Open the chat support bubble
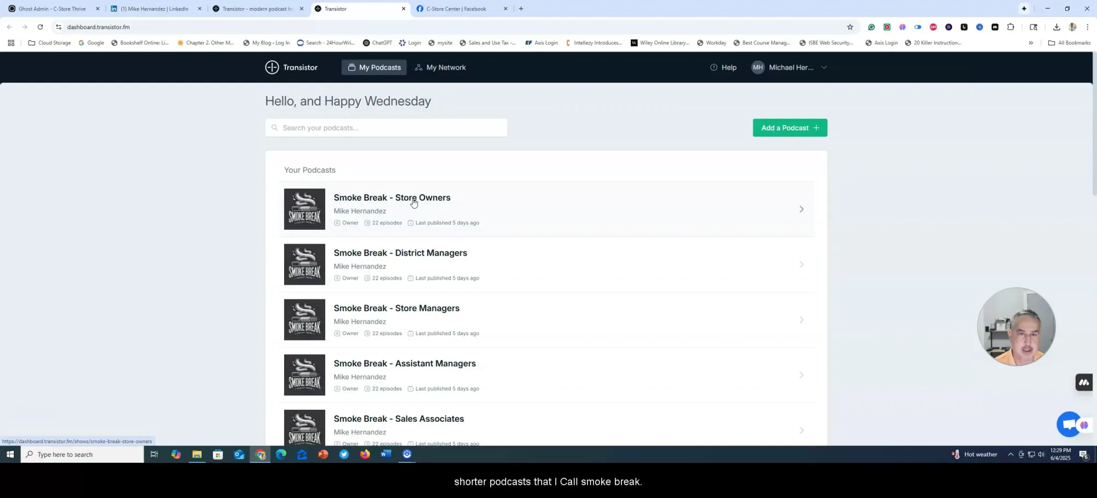The height and width of the screenshot is (498, 1097). (1068, 425)
